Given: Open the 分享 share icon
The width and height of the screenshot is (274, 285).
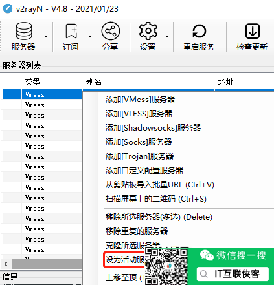Looking at the screenshot, I should click(x=111, y=31).
